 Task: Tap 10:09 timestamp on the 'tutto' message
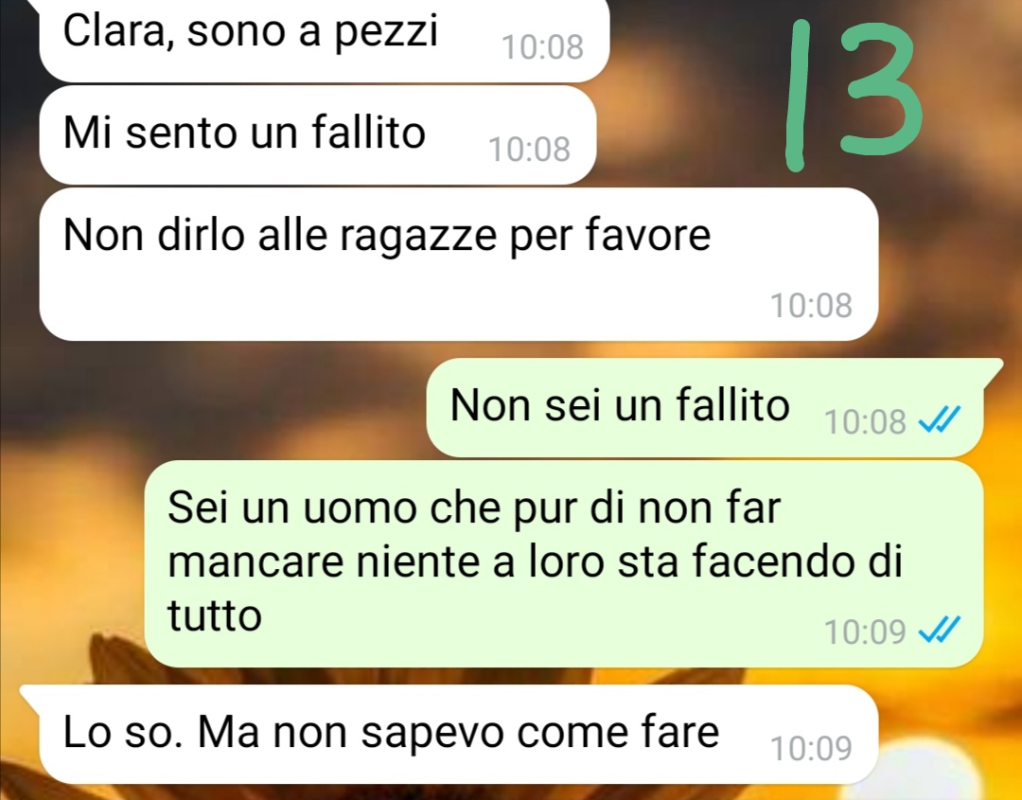pyautogui.click(x=865, y=631)
